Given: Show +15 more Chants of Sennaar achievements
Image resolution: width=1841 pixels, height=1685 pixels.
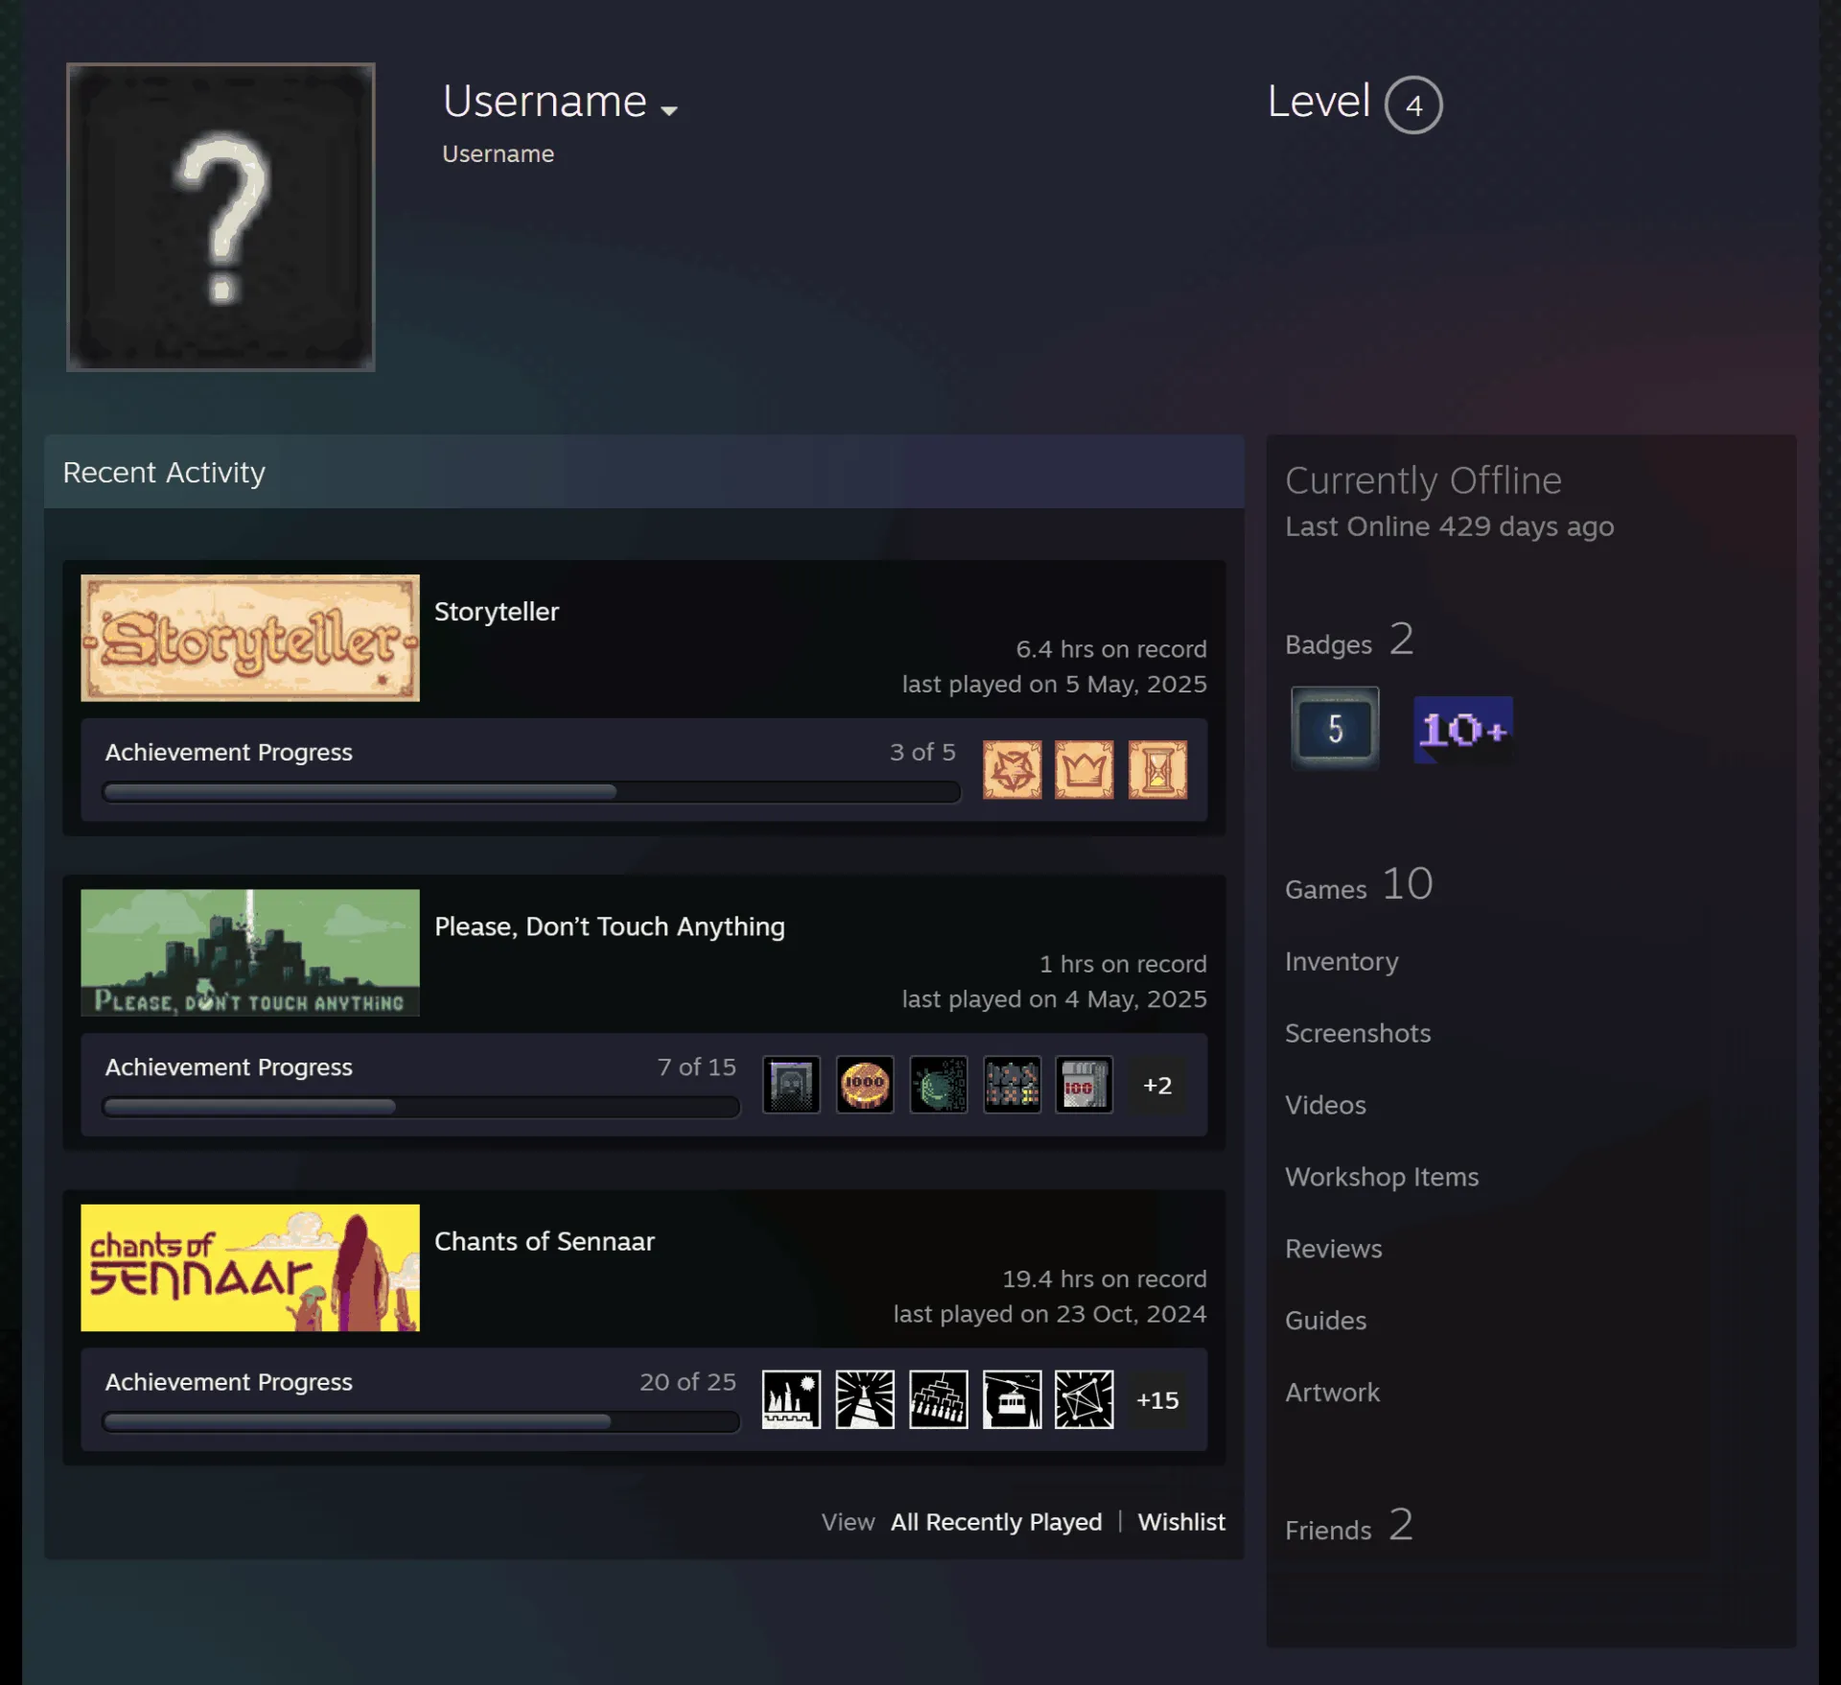Looking at the screenshot, I should tap(1157, 1399).
